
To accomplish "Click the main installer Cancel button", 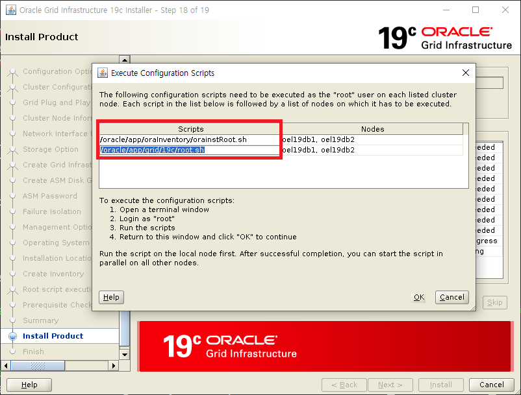I will [491, 385].
